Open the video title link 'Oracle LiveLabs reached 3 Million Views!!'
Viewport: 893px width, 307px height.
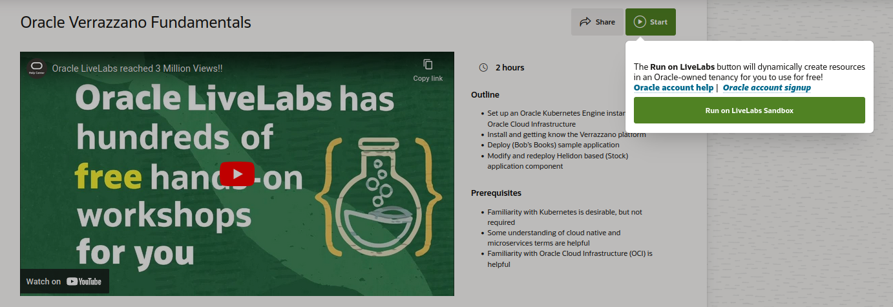(137, 68)
